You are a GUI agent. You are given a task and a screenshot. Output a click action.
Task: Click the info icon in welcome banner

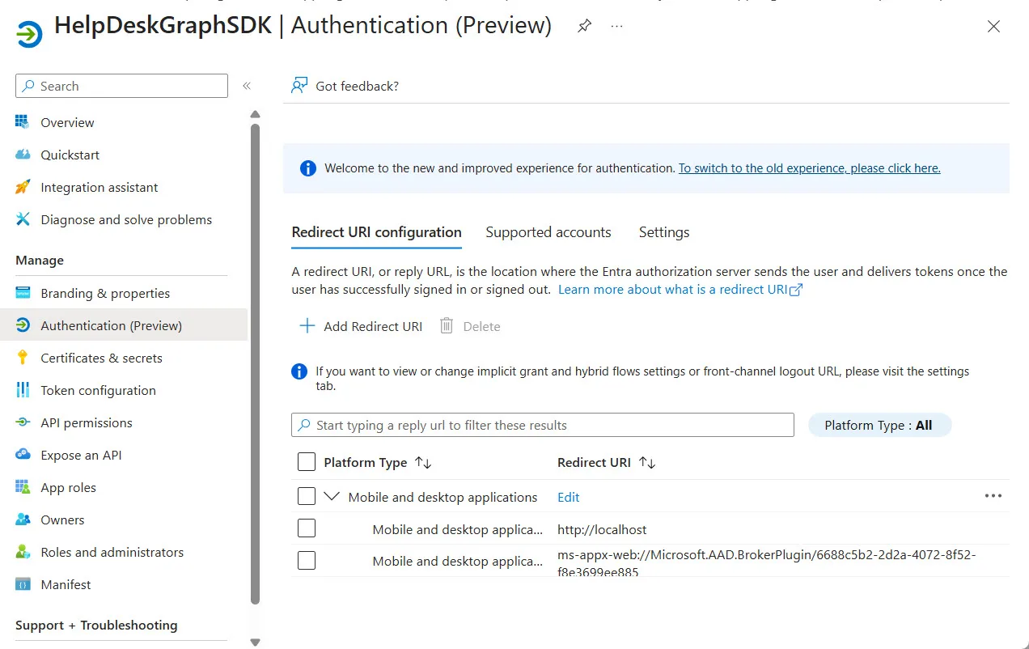(x=307, y=168)
